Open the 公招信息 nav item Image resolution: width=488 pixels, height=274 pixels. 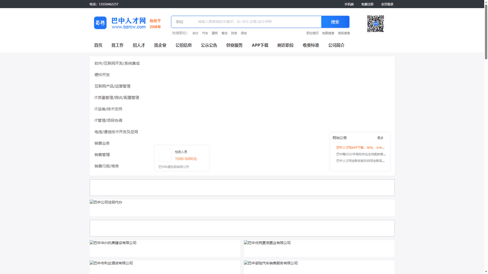coord(184,45)
